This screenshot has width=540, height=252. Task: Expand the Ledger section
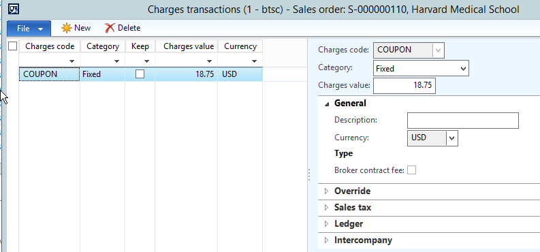click(327, 224)
